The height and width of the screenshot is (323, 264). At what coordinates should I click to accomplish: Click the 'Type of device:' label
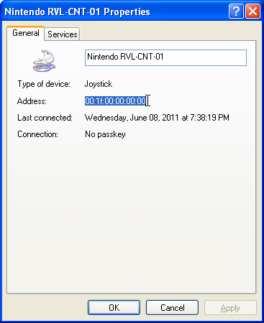(44, 84)
